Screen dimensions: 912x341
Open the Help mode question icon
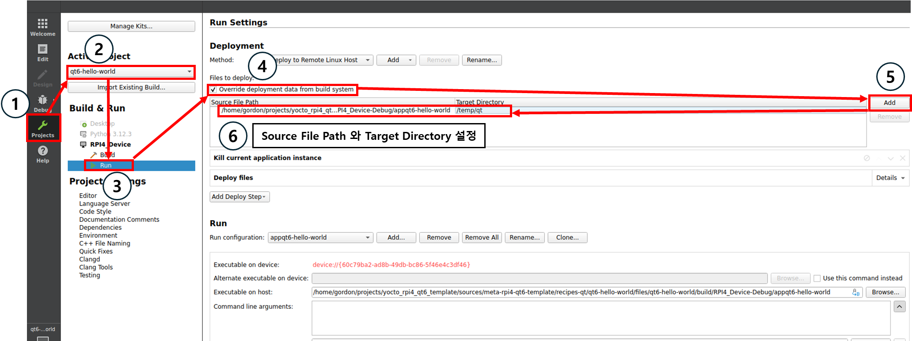point(43,150)
